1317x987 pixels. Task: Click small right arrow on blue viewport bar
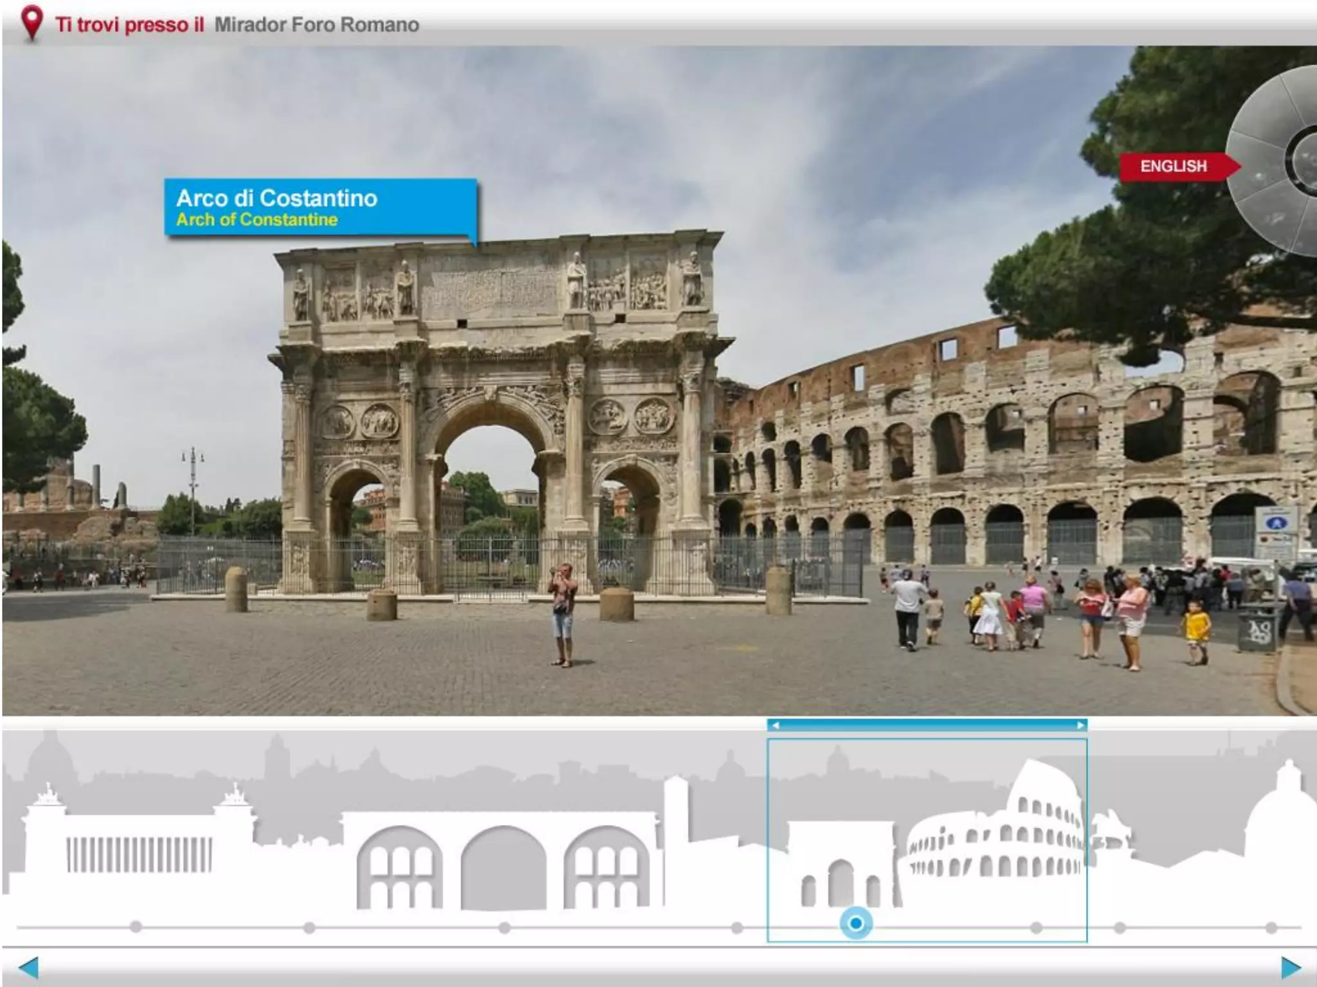[x=1080, y=725]
